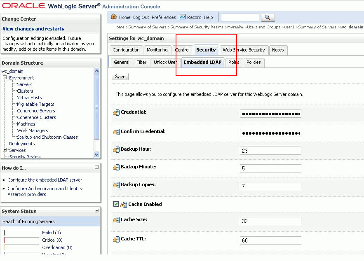364x261 pixels.
Task: Click the Cache TTL field
Action: coord(270,240)
